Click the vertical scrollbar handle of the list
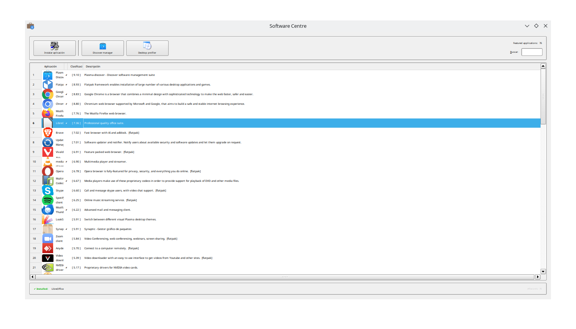 pyautogui.click(x=543, y=96)
